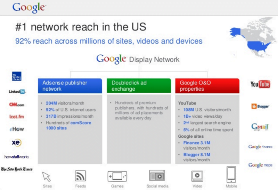Click '1B+ video views/day' bullet
The image size is (278, 190).
pos(203,116)
